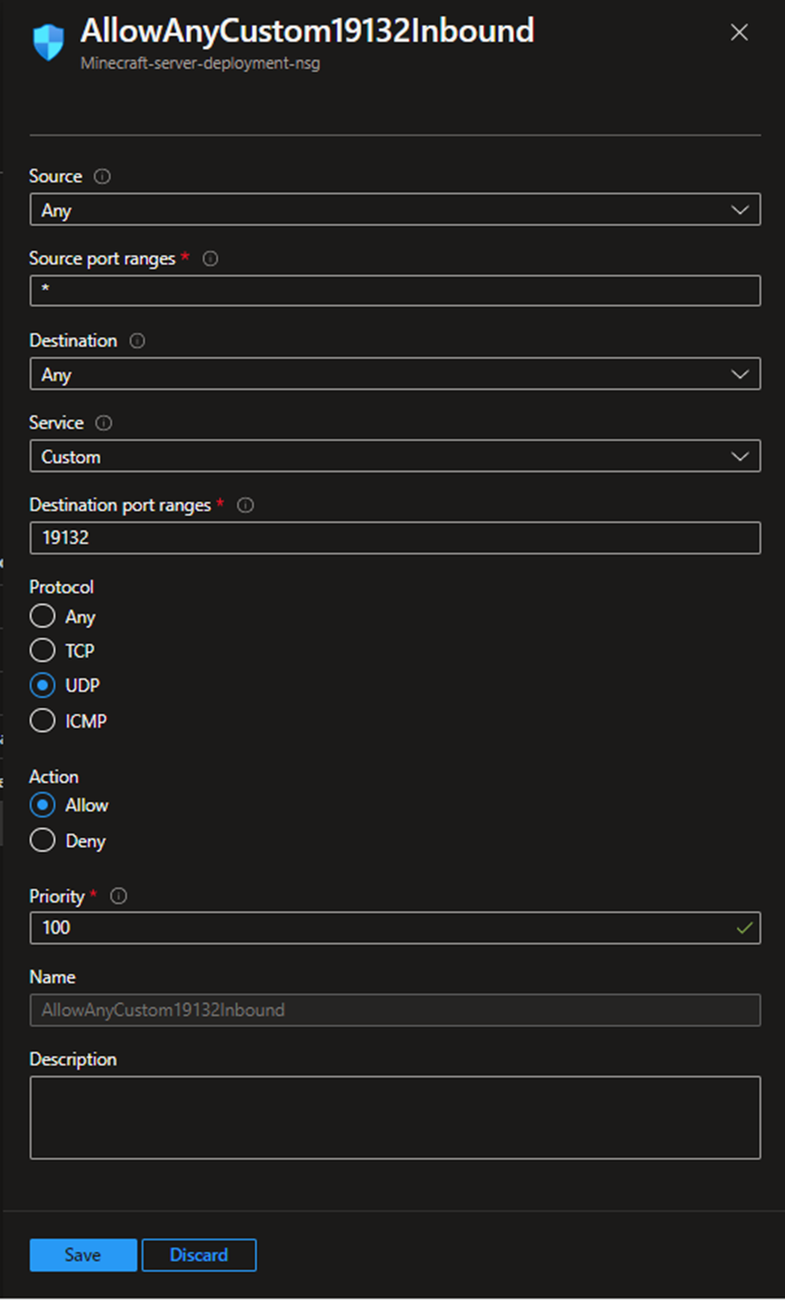The image size is (785, 1303).
Task: Show info tooltip for Destination port ranges
Action: point(245,506)
